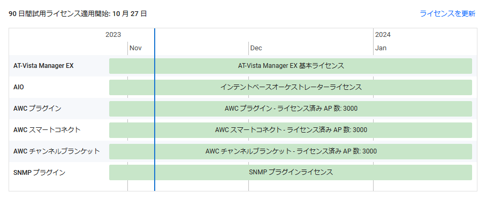
Task: Click the AIO row label
Action: tap(19, 87)
